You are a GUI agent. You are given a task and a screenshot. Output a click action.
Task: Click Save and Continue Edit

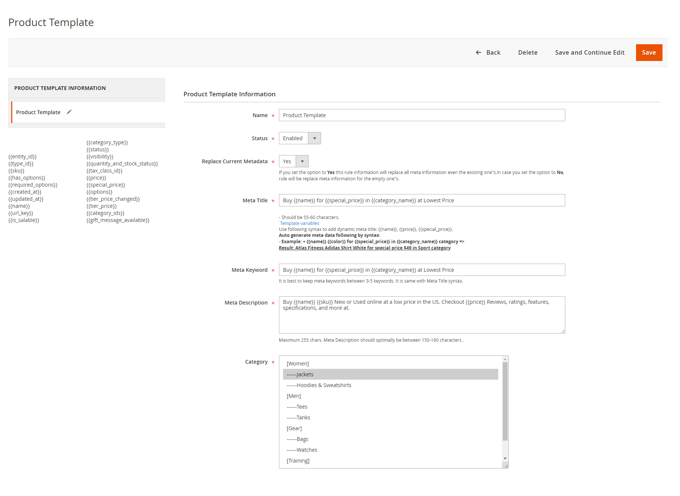(x=590, y=52)
